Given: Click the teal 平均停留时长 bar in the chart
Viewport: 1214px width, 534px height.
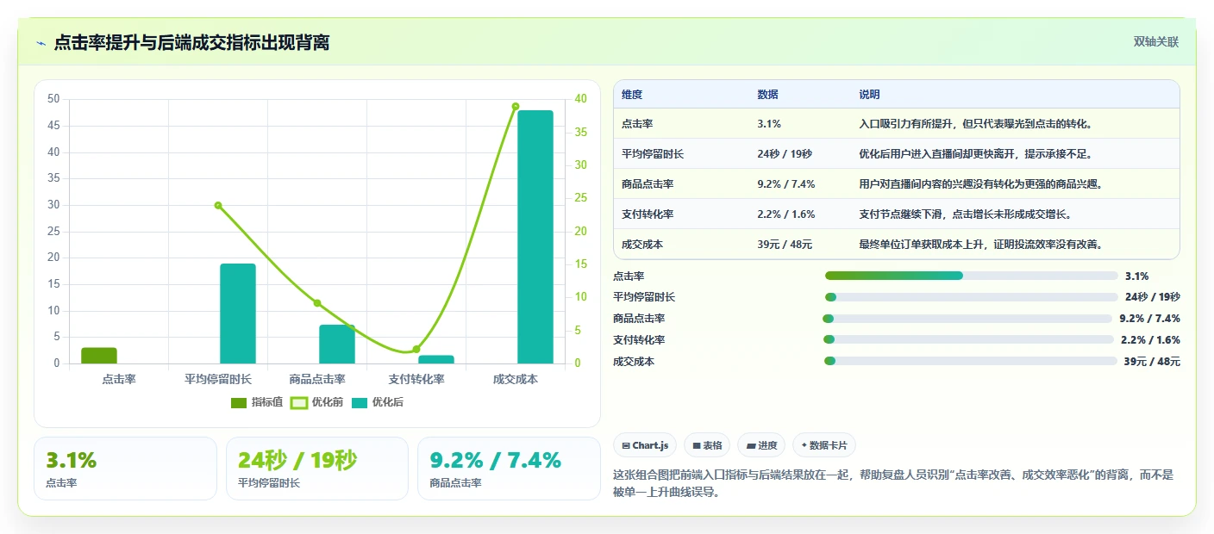Looking at the screenshot, I should [x=238, y=314].
